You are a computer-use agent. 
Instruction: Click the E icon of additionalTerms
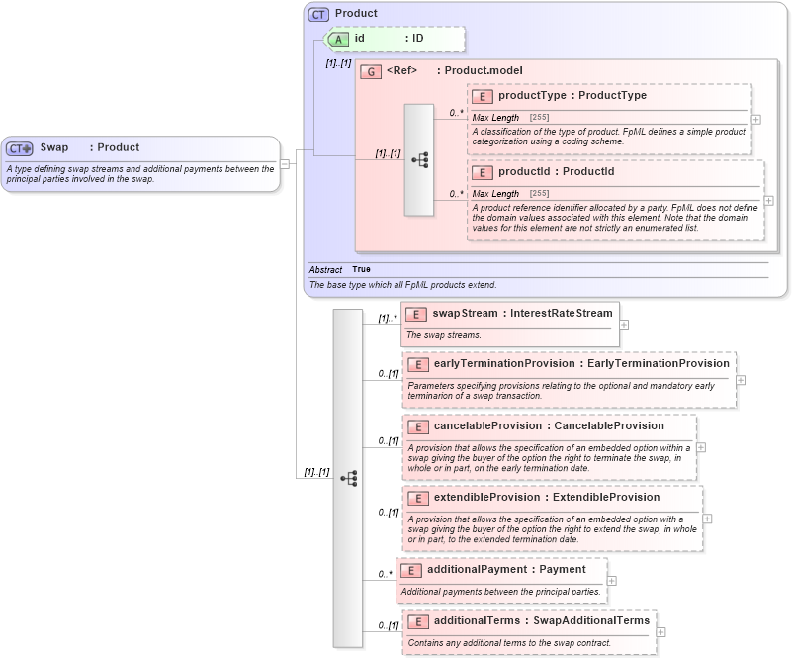[418, 622]
